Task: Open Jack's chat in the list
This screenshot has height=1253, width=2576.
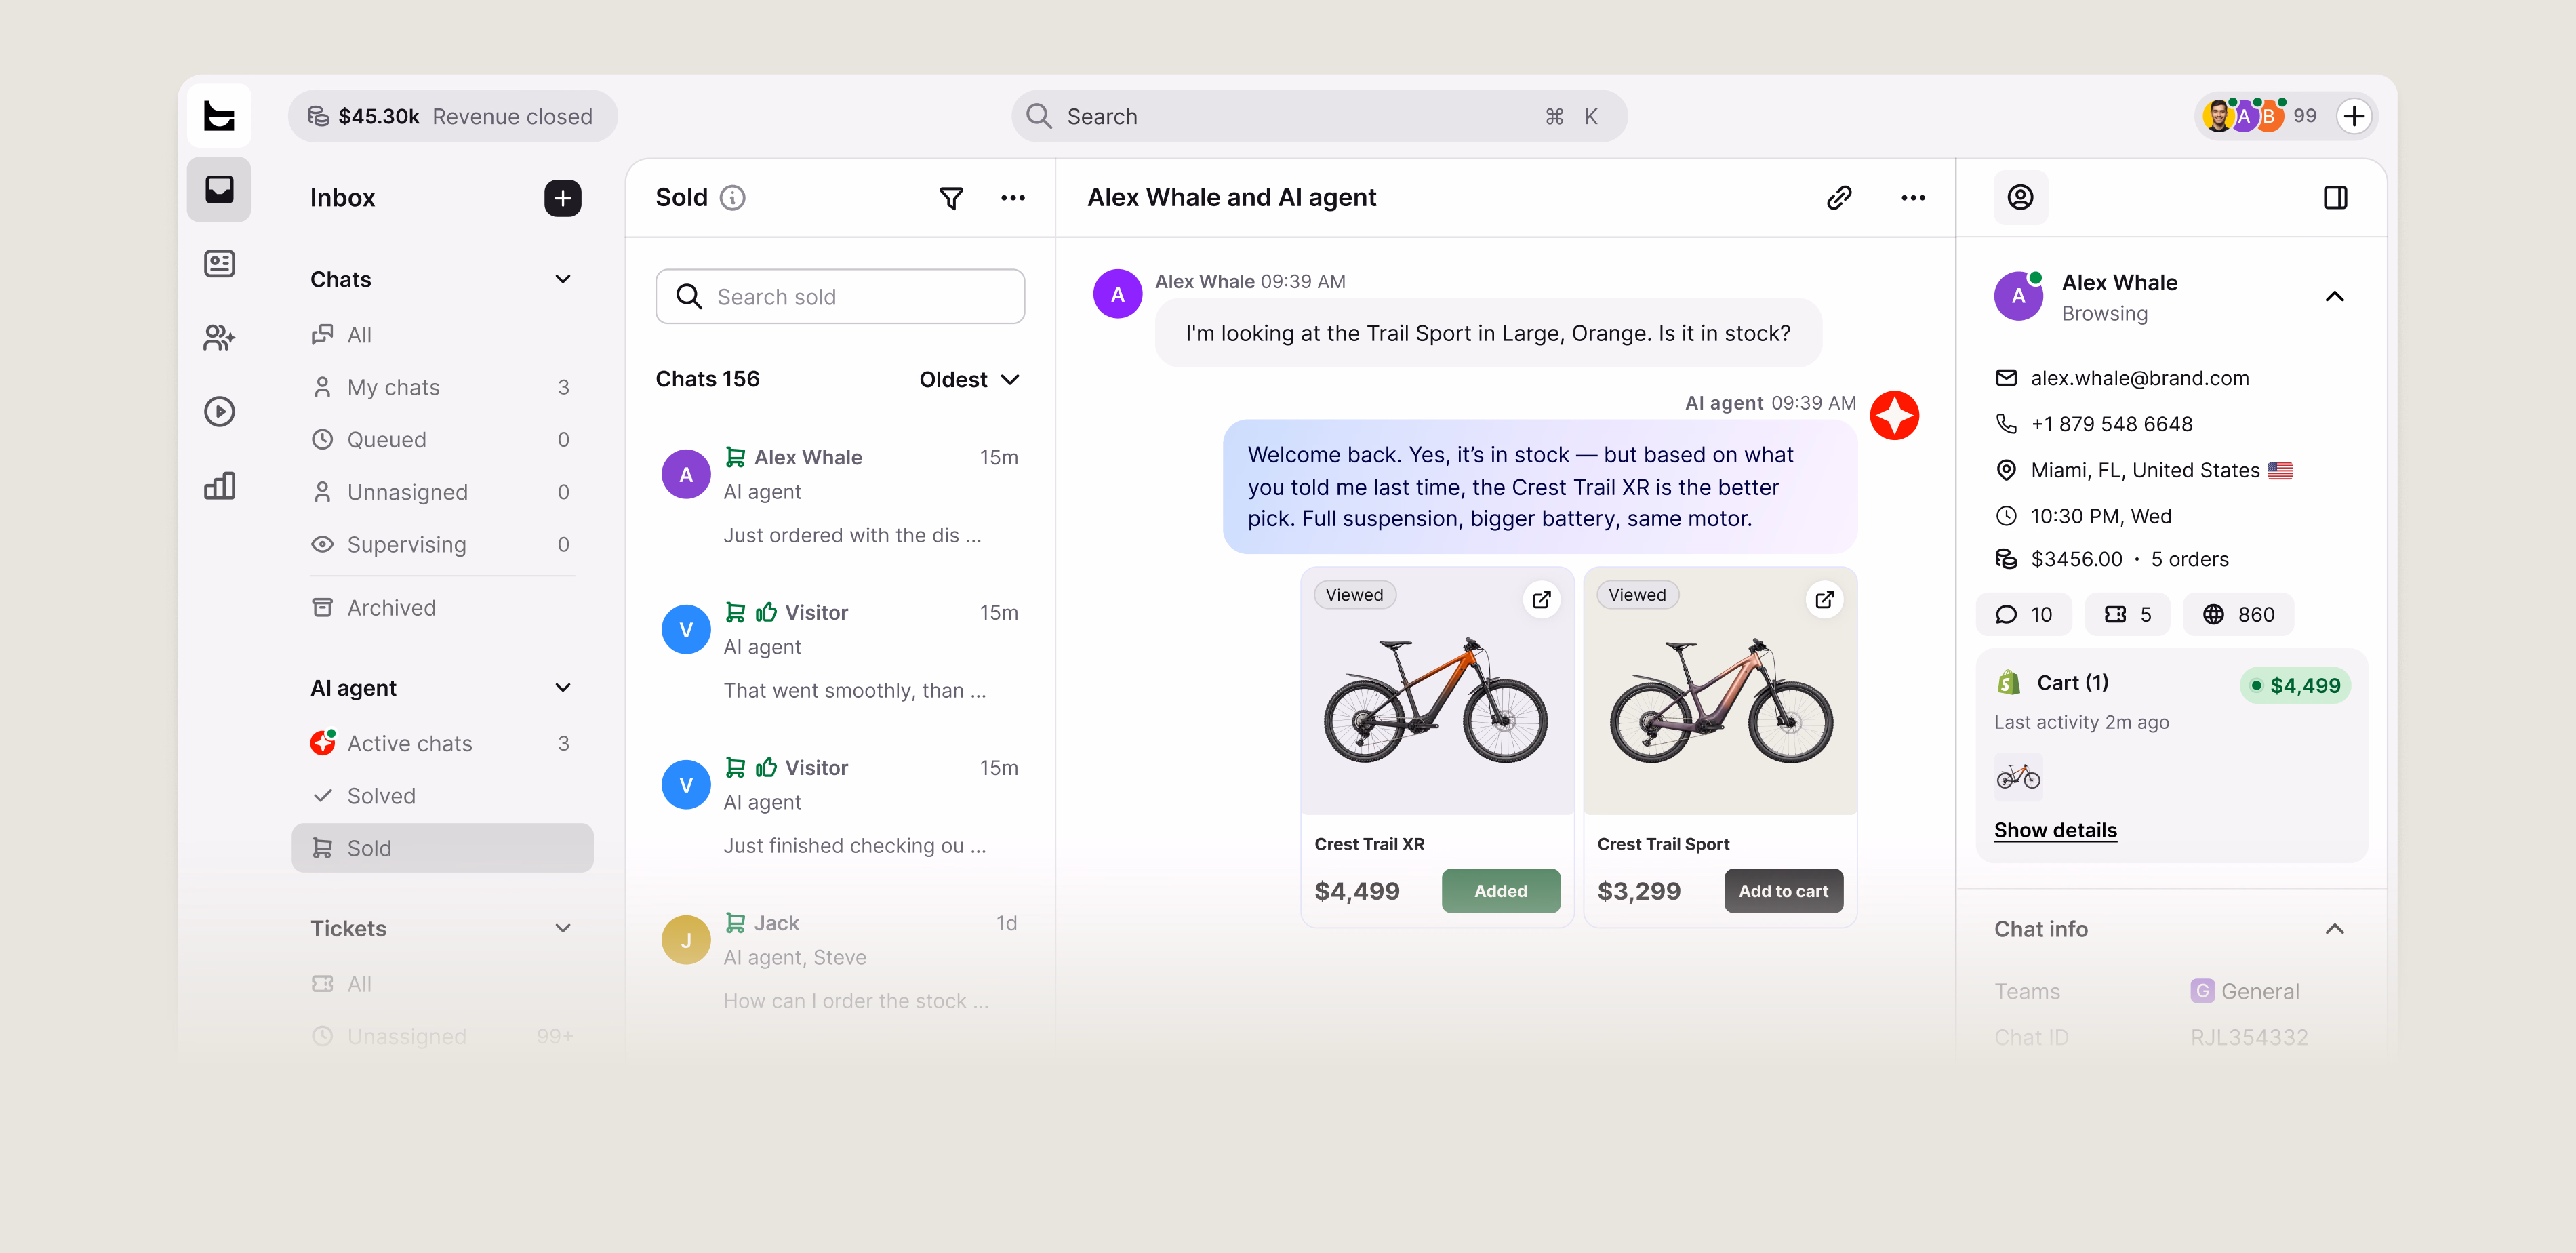Action: [840, 961]
